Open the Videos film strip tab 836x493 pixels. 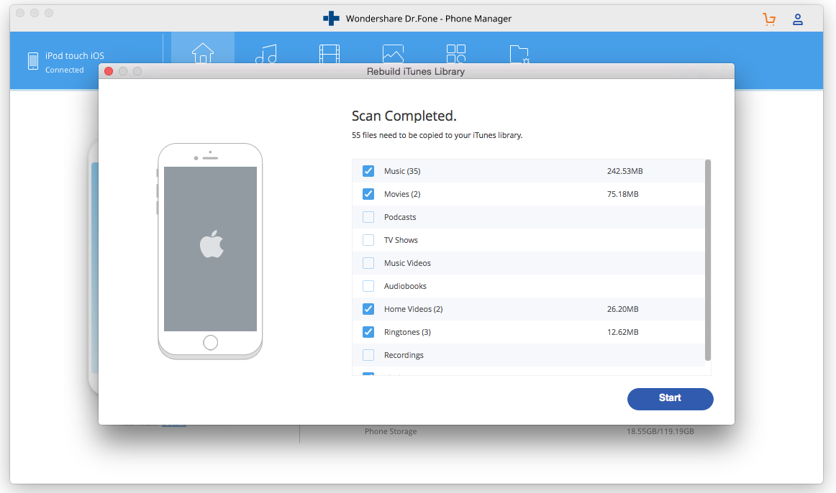pos(330,54)
